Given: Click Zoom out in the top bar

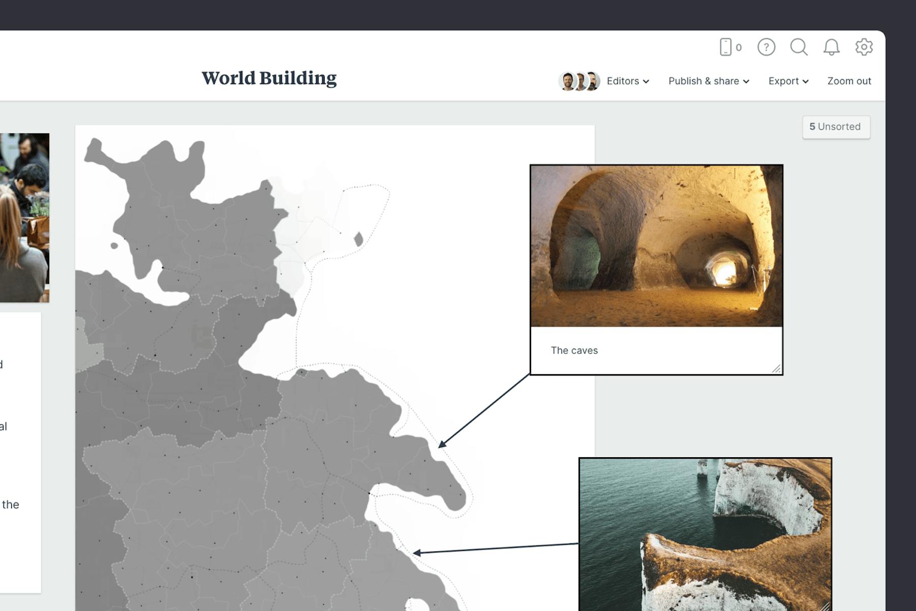Looking at the screenshot, I should tap(849, 81).
